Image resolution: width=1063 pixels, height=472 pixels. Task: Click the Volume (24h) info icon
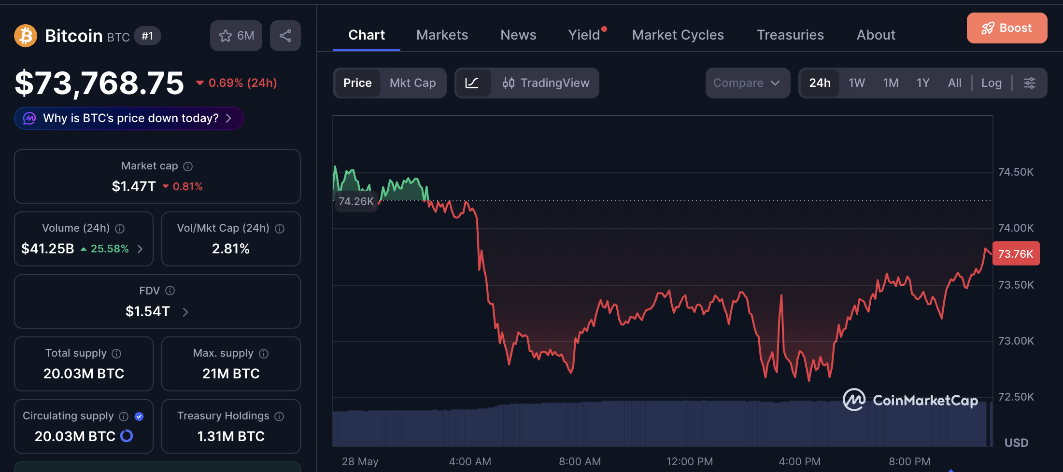coord(120,229)
